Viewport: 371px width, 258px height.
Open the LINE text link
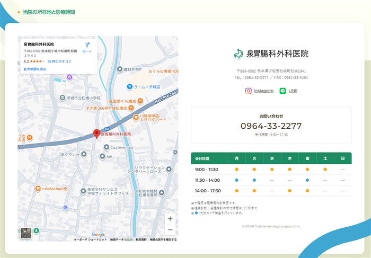(293, 91)
